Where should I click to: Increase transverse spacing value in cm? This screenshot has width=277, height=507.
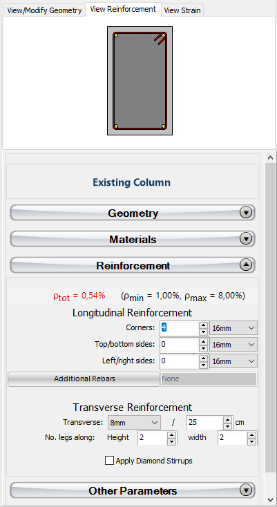click(x=228, y=420)
